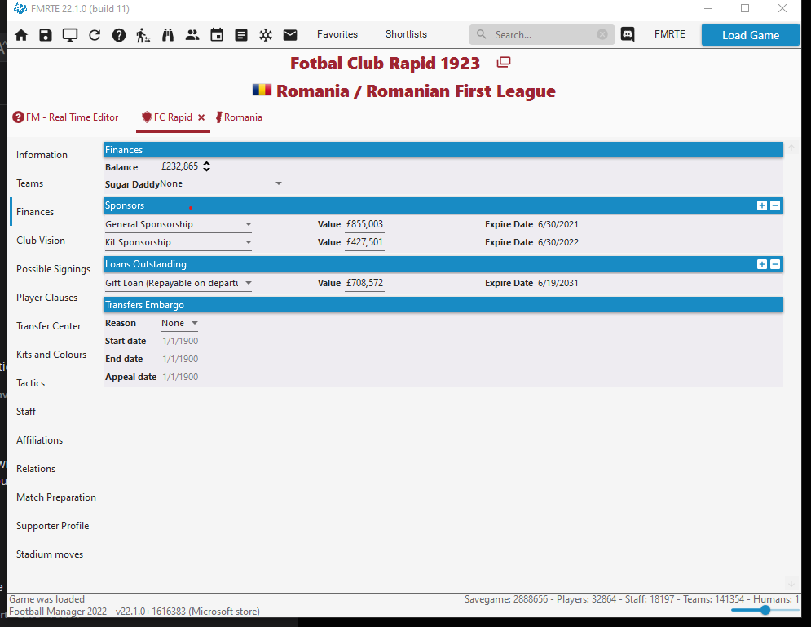811x627 pixels.
Task: Open Match Preparation in sidebar
Action: pyautogui.click(x=56, y=497)
